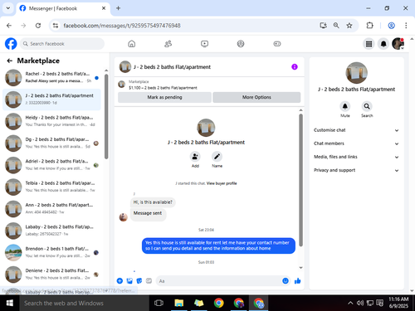Go back with Marketplace back arrow
415x311 pixels.
pyautogui.click(x=10, y=61)
